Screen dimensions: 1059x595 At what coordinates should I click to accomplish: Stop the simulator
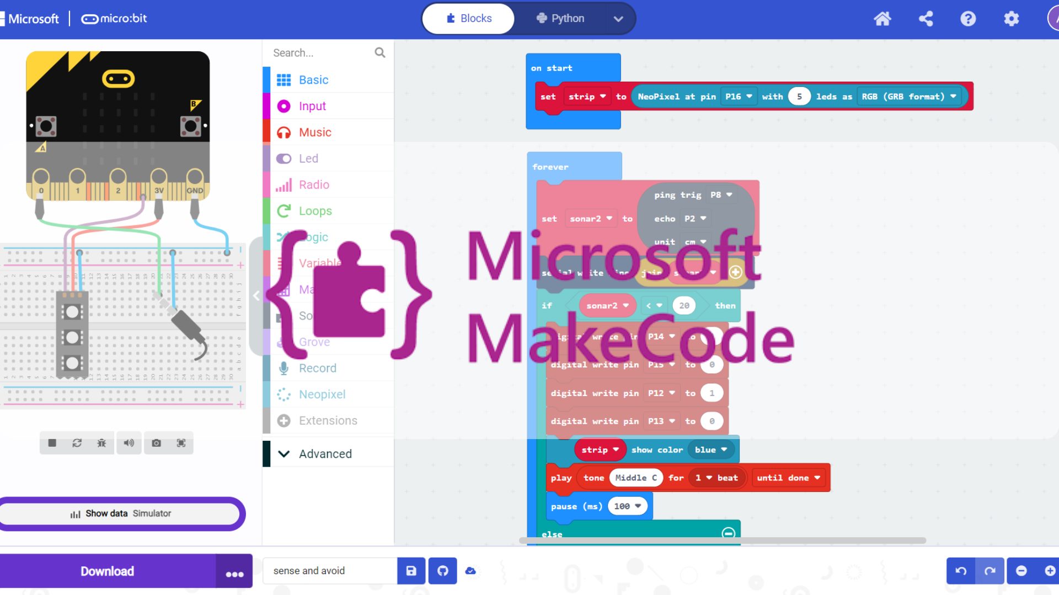tap(52, 443)
